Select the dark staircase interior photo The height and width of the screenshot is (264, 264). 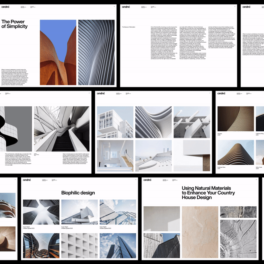(61, 129)
